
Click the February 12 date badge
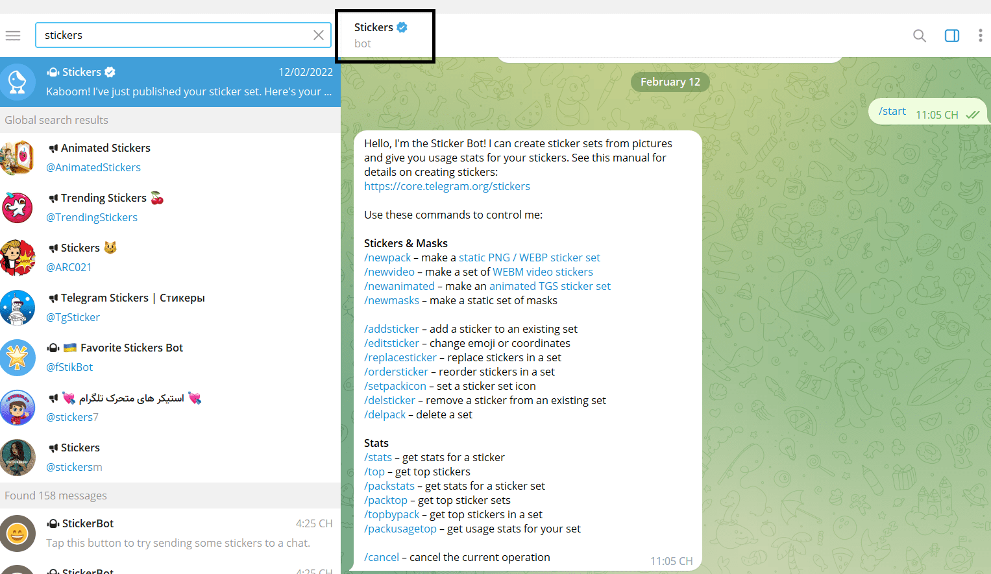670,82
